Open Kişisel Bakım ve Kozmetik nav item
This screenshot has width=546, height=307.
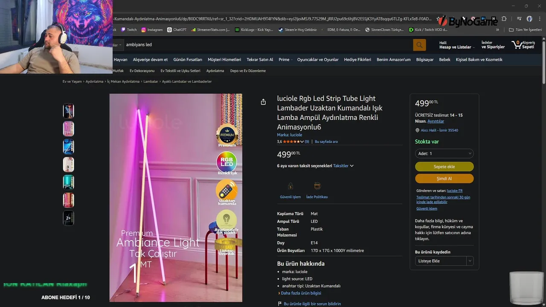(479, 60)
